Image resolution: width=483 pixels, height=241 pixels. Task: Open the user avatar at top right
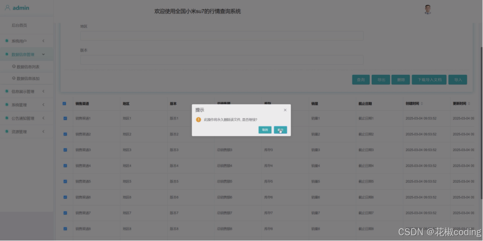pos(427,10)
